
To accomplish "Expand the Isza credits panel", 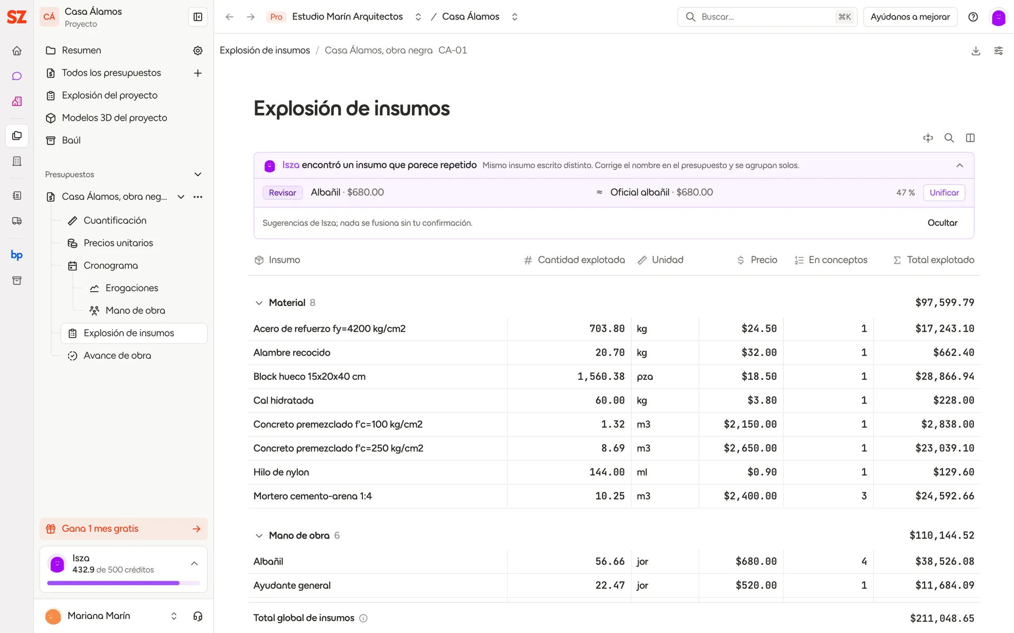I will (x=194, y=563).
